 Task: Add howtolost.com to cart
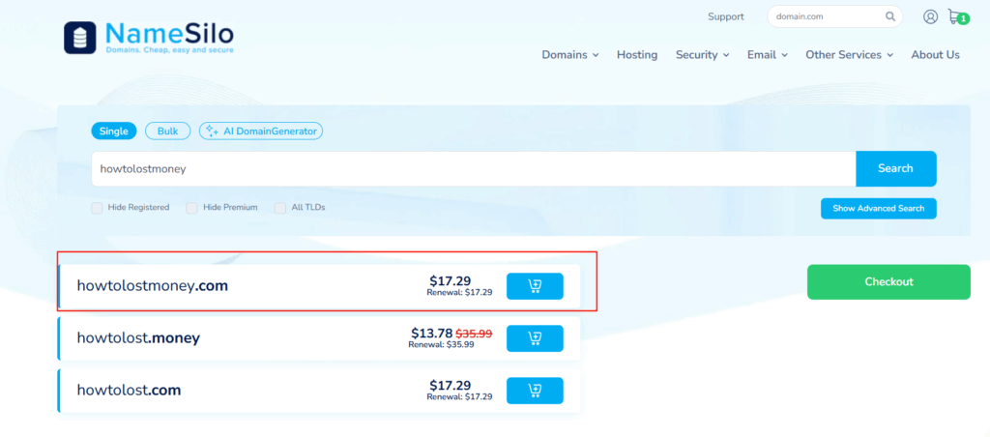coord(535,391)
